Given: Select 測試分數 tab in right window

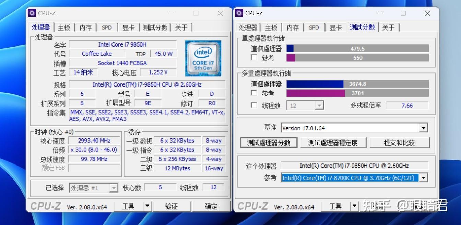Looking at the screenshot, I should point(362,27).
